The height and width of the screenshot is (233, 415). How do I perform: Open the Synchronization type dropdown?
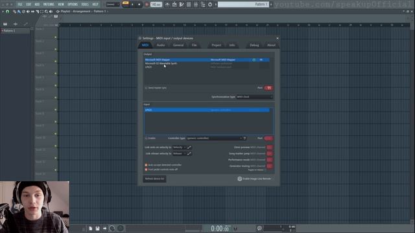pos(254,97)
